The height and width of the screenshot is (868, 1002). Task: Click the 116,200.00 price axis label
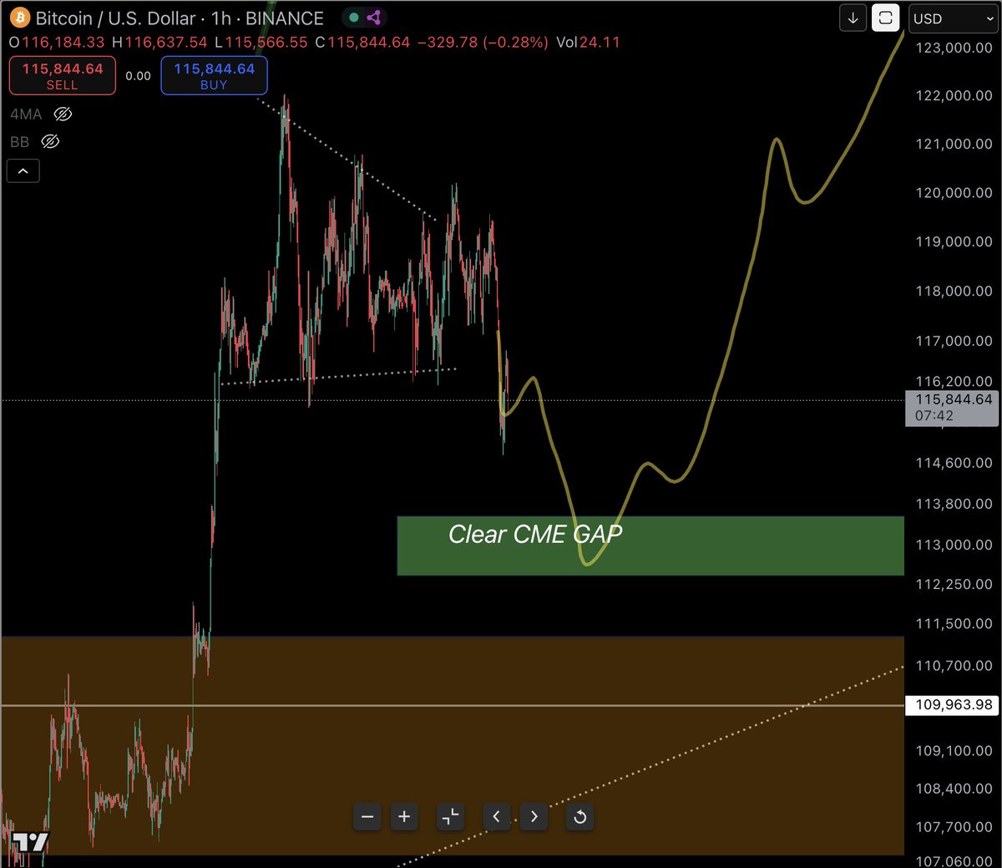(954, 382)
